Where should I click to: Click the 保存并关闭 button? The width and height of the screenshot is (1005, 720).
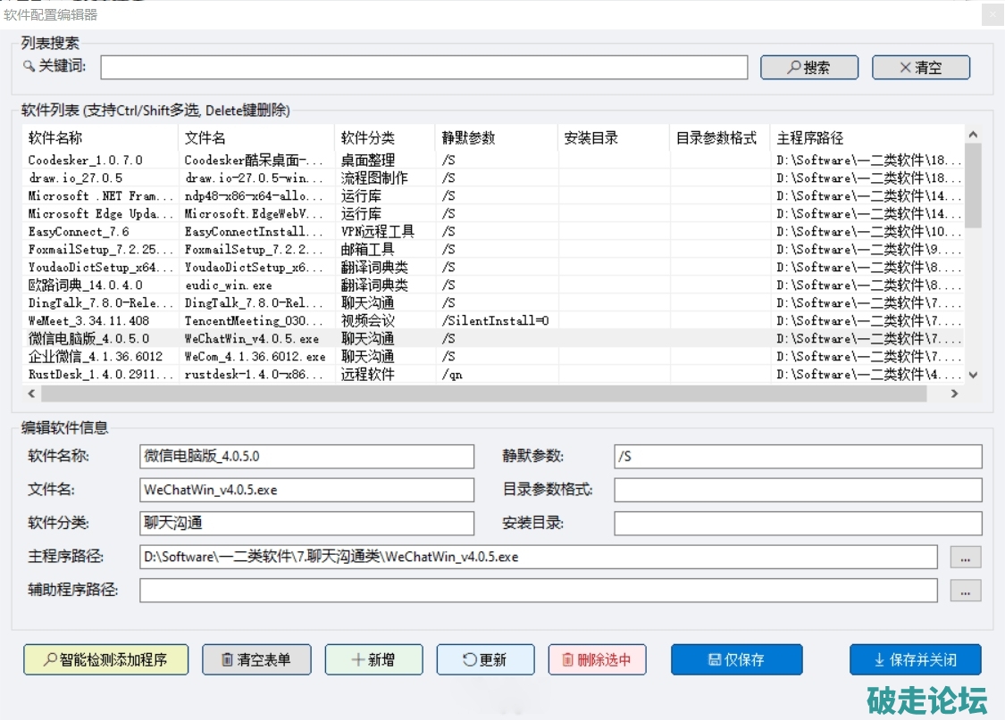[915, 659]
